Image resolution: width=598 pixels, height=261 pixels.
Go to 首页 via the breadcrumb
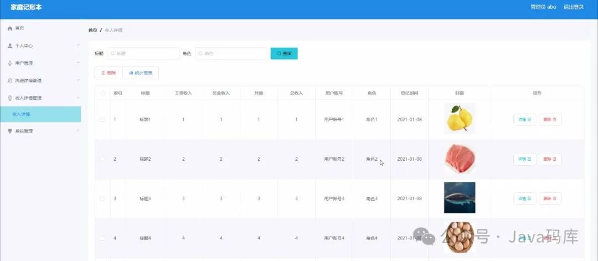click(x=92, y=30)
